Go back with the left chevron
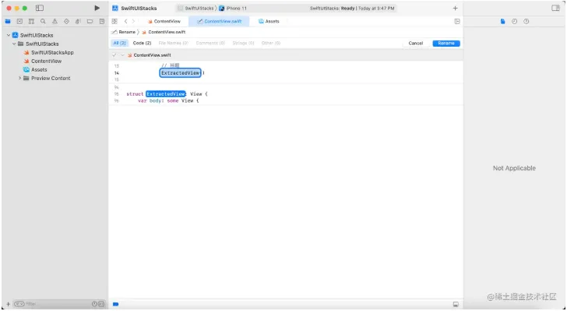The image size is (567, 311). click(x=125, y=21)
